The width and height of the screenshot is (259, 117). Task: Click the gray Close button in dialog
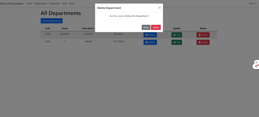tap(146, 27)
